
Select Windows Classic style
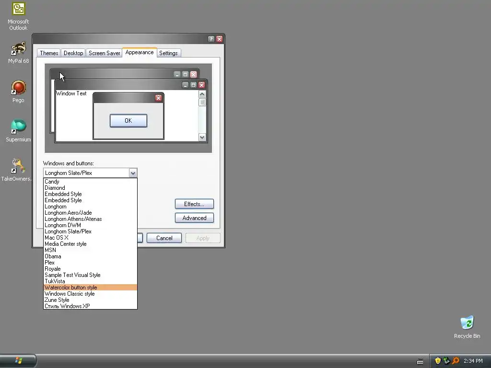tap(90, 294)
